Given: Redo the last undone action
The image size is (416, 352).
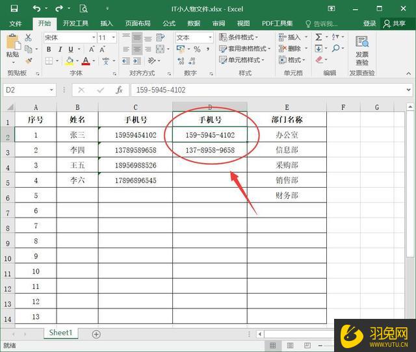Looking at the screenshot, I should pos(59,8).
